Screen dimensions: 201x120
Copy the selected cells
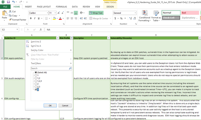click(x=13, y=16)
